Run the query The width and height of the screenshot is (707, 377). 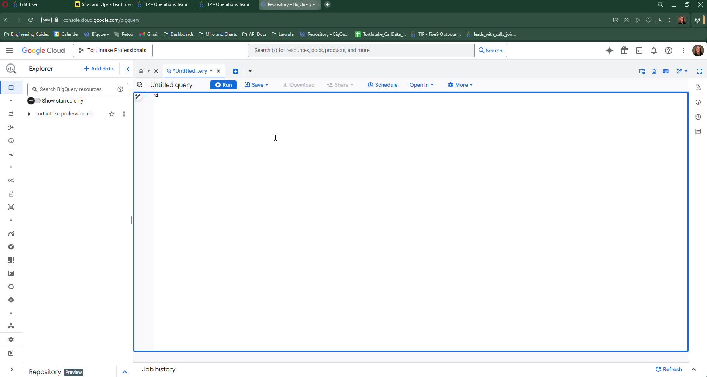coord(223,85)
